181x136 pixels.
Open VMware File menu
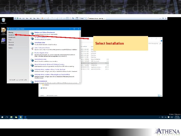pyautogui.click(x=20, y=18)
